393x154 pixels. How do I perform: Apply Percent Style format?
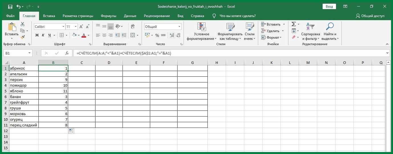coord(157,35)
